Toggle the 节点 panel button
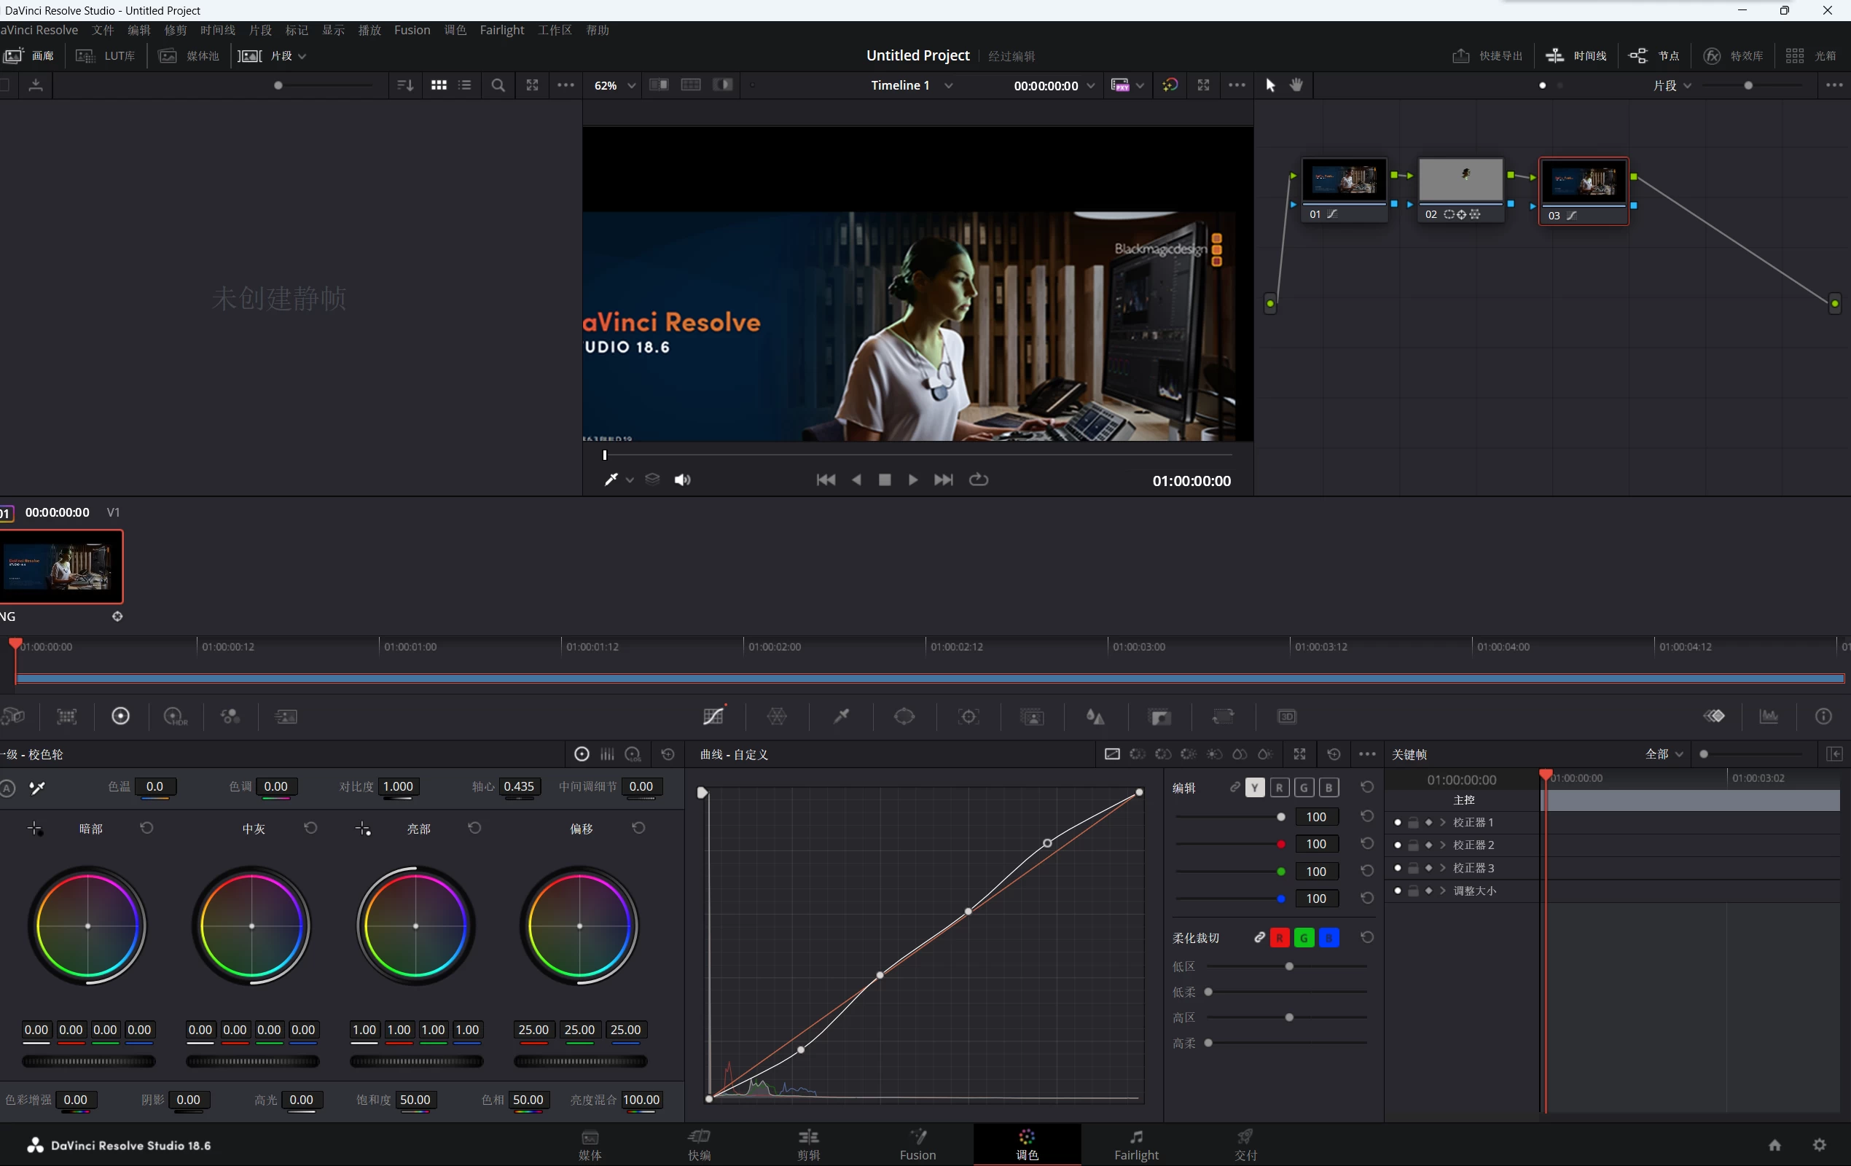The height and width of the screenshot is (1166, 1851). (1654, 56)
